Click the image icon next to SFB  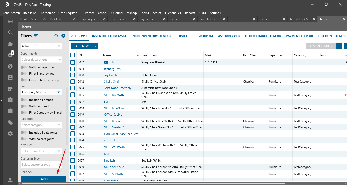[x=106, y=62]
